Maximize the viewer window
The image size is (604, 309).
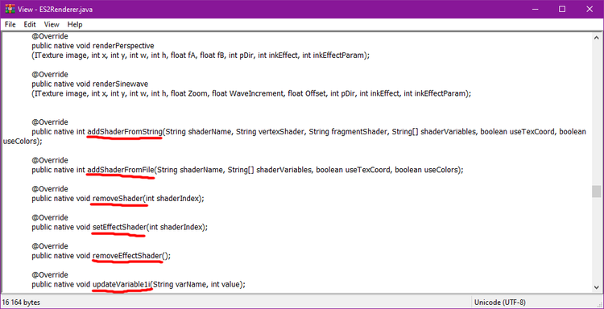[x=562, y=9]
